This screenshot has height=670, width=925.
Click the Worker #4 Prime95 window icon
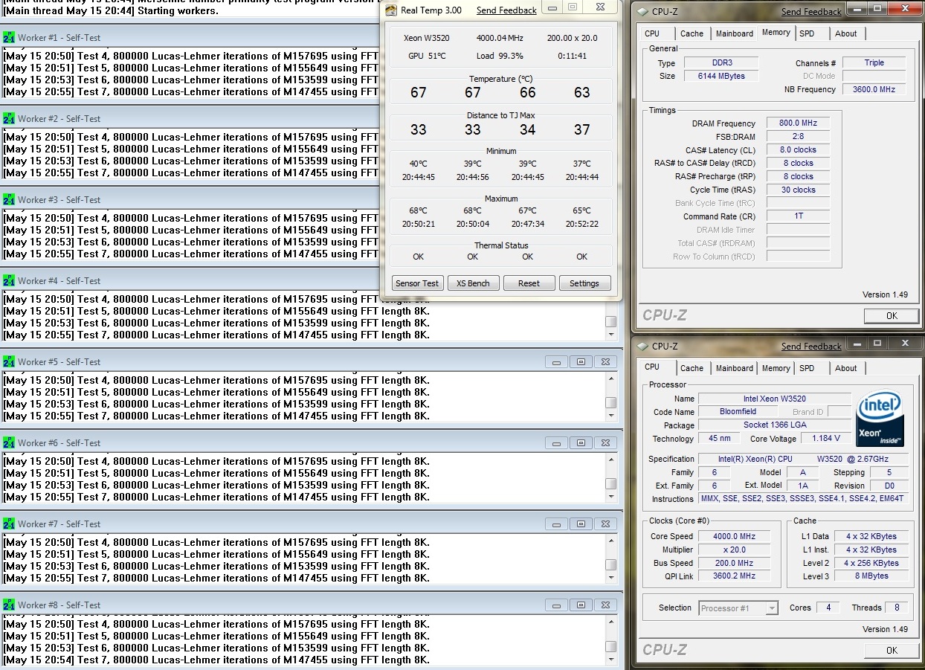click(x=9, y=280)
